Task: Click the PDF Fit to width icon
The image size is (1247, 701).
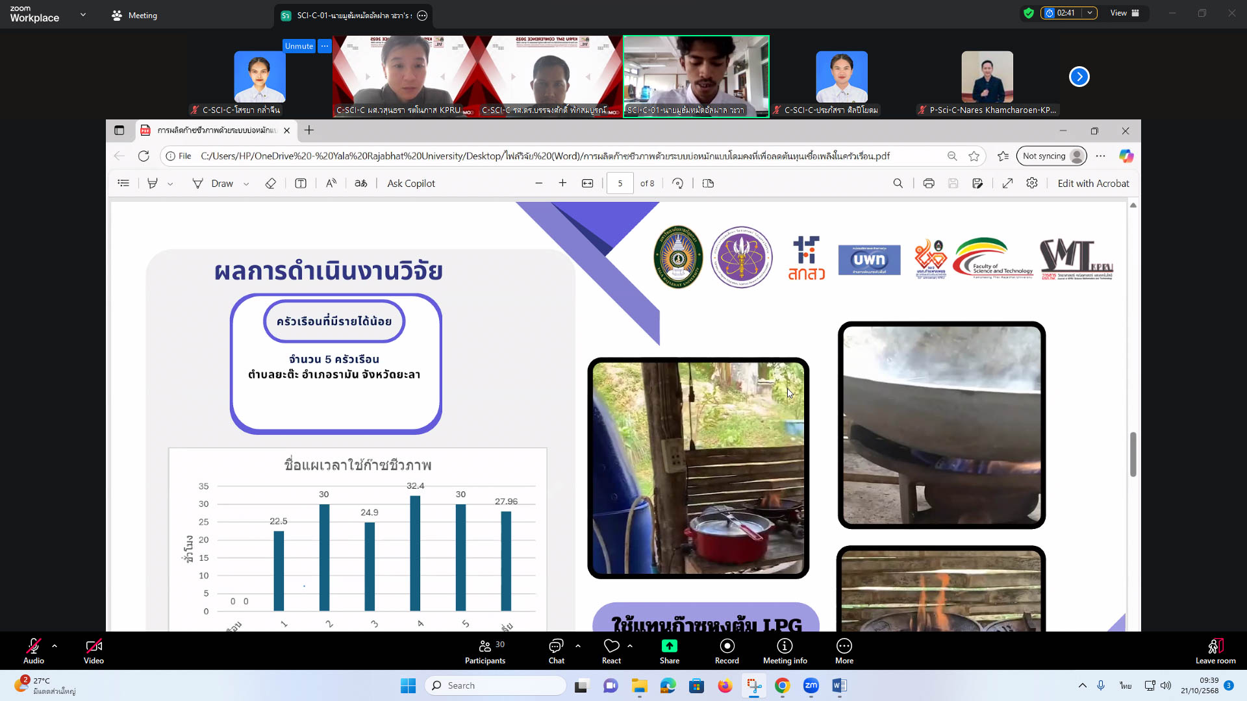Action: (587, 184)
